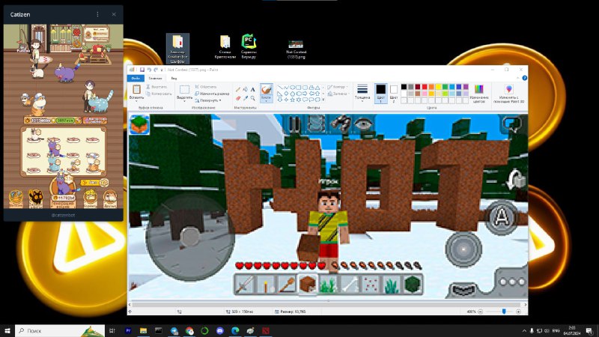The width and height of the screenshot is (599, 337).
Task: Choose the red color swatch
Action: pos(425,87)
